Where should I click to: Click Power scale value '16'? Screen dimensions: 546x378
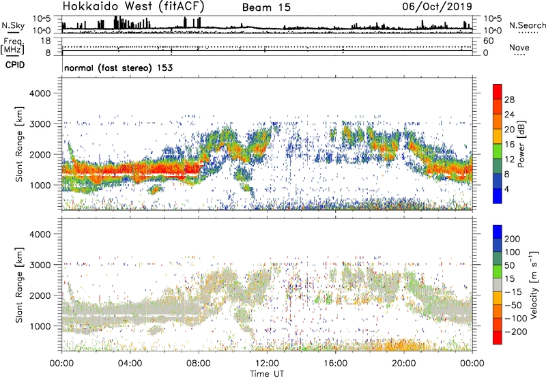(509, 144)
